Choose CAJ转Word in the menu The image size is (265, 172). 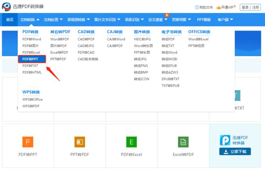click(x=116, y=39)
